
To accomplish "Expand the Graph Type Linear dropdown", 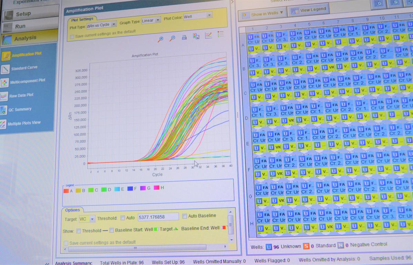I will 151,21.
